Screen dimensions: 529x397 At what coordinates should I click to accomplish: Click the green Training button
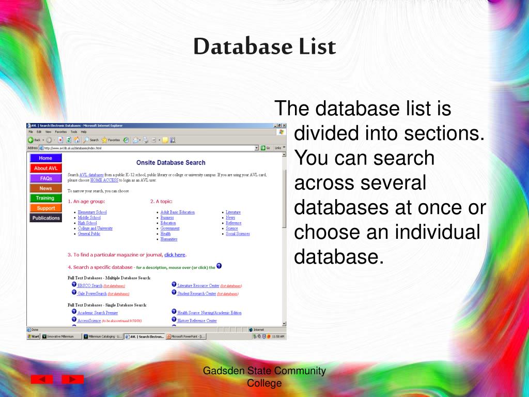coord(45,198)
